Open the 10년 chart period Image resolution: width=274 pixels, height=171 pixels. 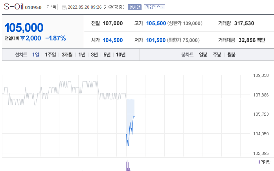click(121, 55)
